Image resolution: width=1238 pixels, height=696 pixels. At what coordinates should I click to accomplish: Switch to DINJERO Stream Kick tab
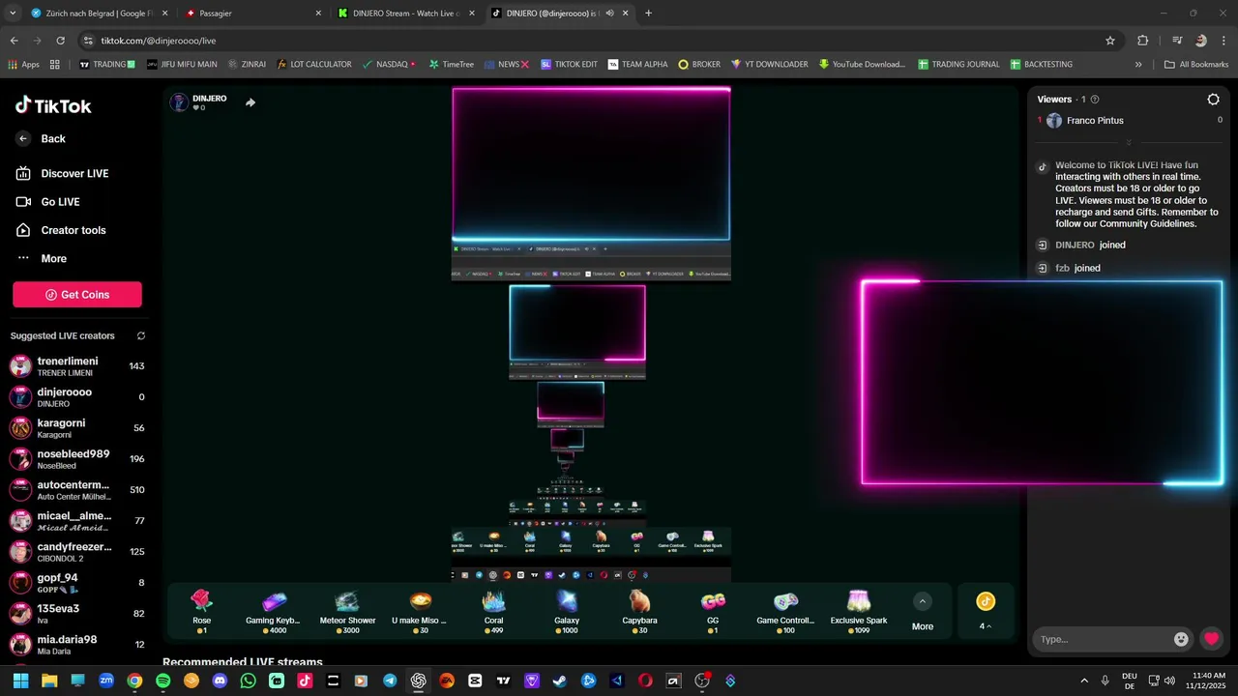point(407,14)
